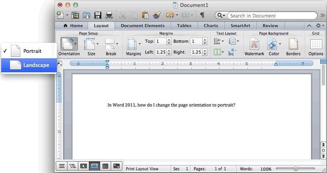Open the Review tab
Image resolution: width=327 pixels, height=173 pixels.
coord(270,26)
